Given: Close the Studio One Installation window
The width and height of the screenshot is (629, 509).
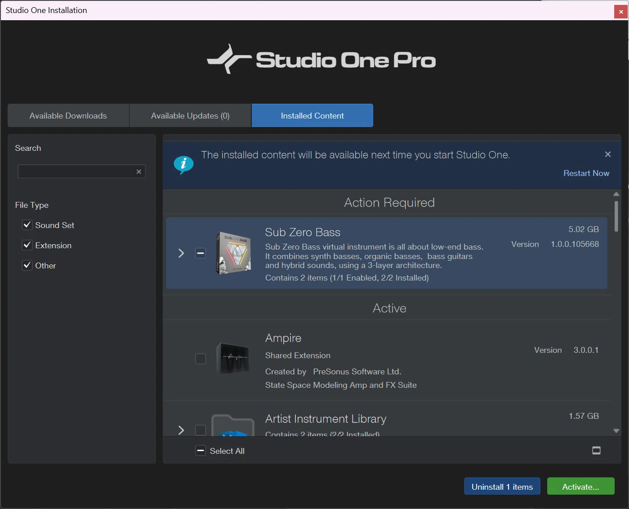Looking at the screenshot, I should tap(621, 12).
